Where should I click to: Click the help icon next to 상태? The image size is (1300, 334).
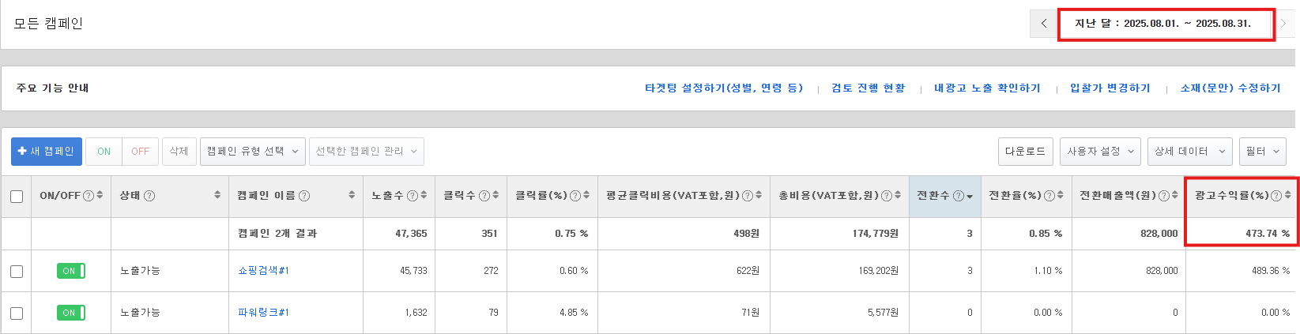149,195
